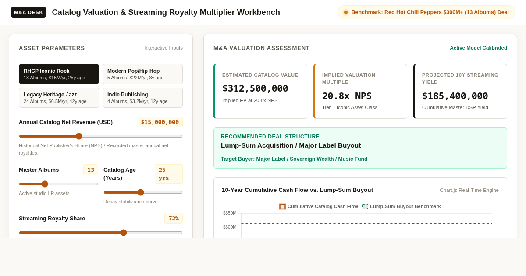Click the $300M axis label
Screen dimensions: 526x276
(230, 227)
